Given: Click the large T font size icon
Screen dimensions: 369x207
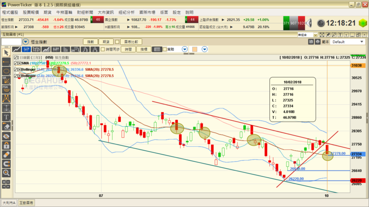Looking at the screenshot, I should coord(340,35).
